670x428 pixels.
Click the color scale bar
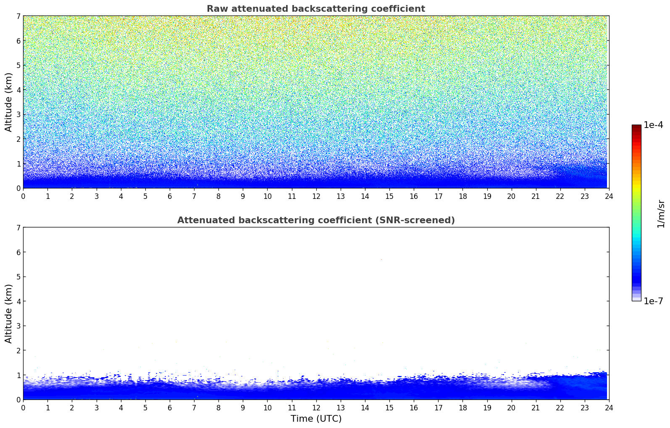(636, 213)
